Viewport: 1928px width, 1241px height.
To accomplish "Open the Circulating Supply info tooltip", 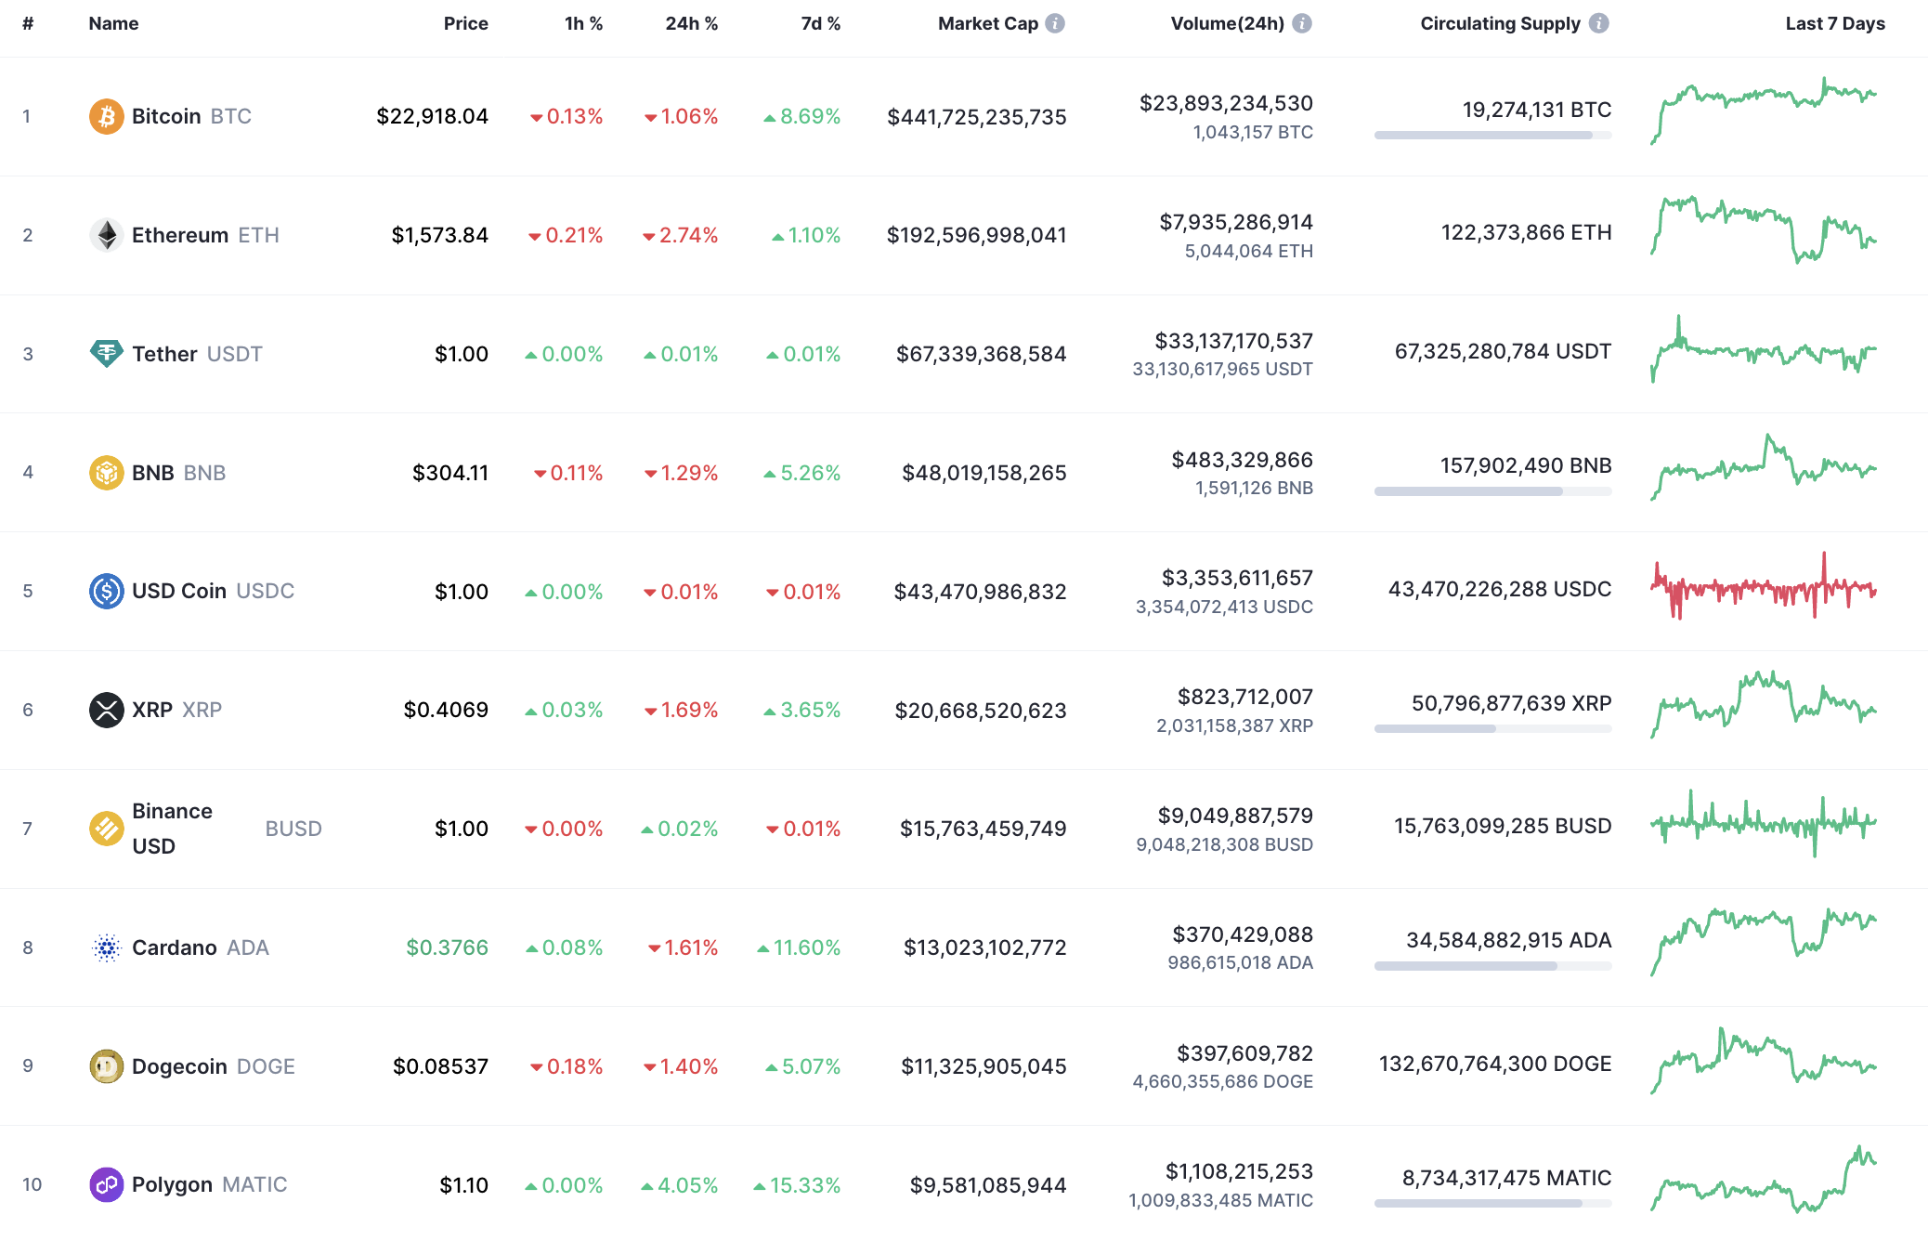I will click(x=1599, y=23).
